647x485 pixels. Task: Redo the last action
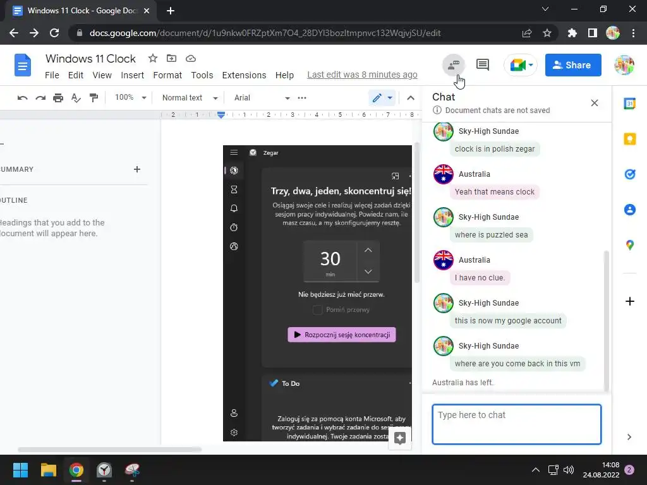[40, 98]
